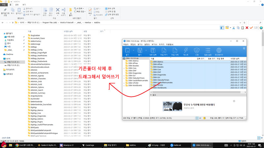Expand the DBM-GUI node in Bandizip's tree
This screenshot has width=264, height=148.
click(x=124, y=76)
